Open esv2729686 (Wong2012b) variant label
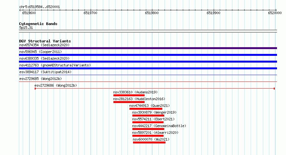The image size is (286, 155). pos(56,85)
